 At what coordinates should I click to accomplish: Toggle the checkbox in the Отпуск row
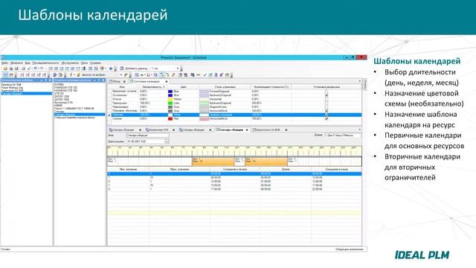coord(327,99)
